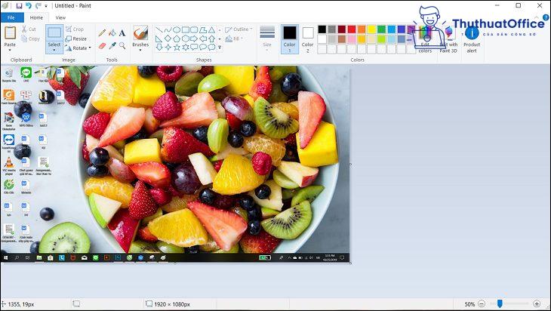Activate the Text tool
Image resolution: width=551 pixels, height=311 pixels.
pos(122,32)
